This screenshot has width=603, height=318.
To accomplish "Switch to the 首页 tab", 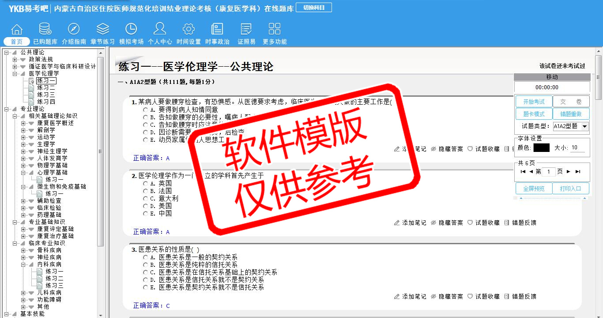I will tap(17, 42).
